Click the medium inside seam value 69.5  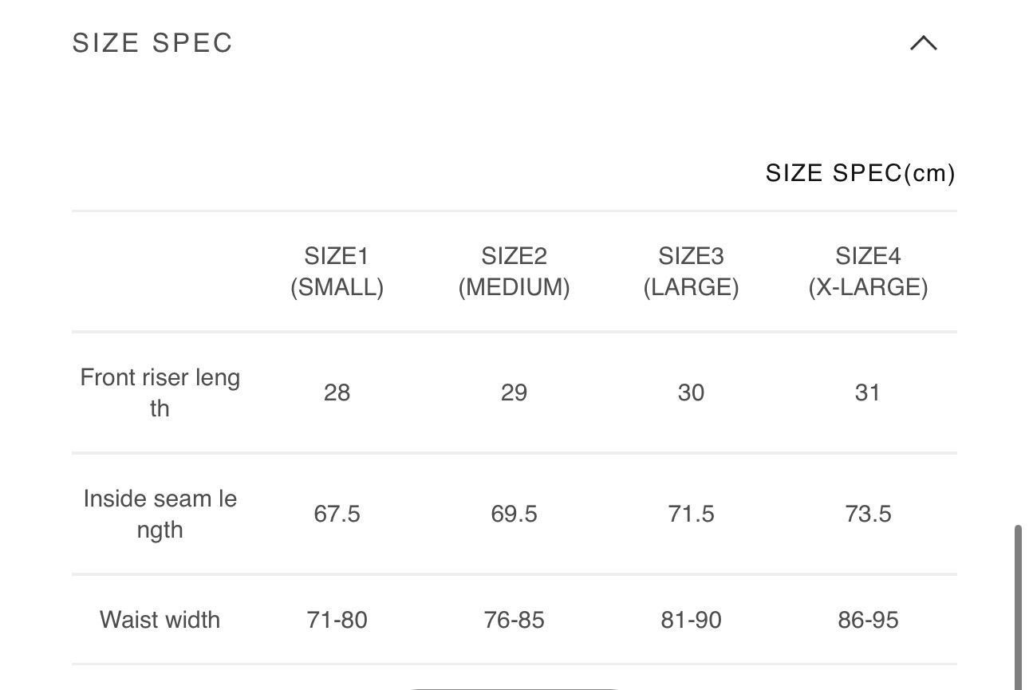(x=514, y=514)
